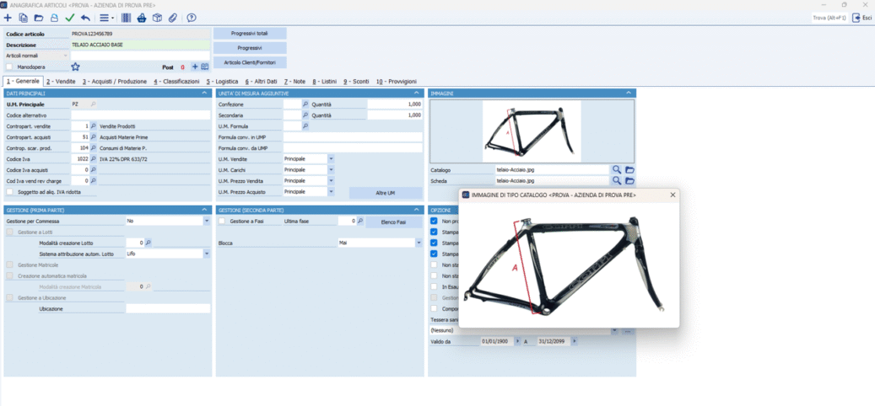Viewport: 875px width, 406px height.
Task: Check Soggetto ad aliq. IVA ridotta
Action: point(9,192)
